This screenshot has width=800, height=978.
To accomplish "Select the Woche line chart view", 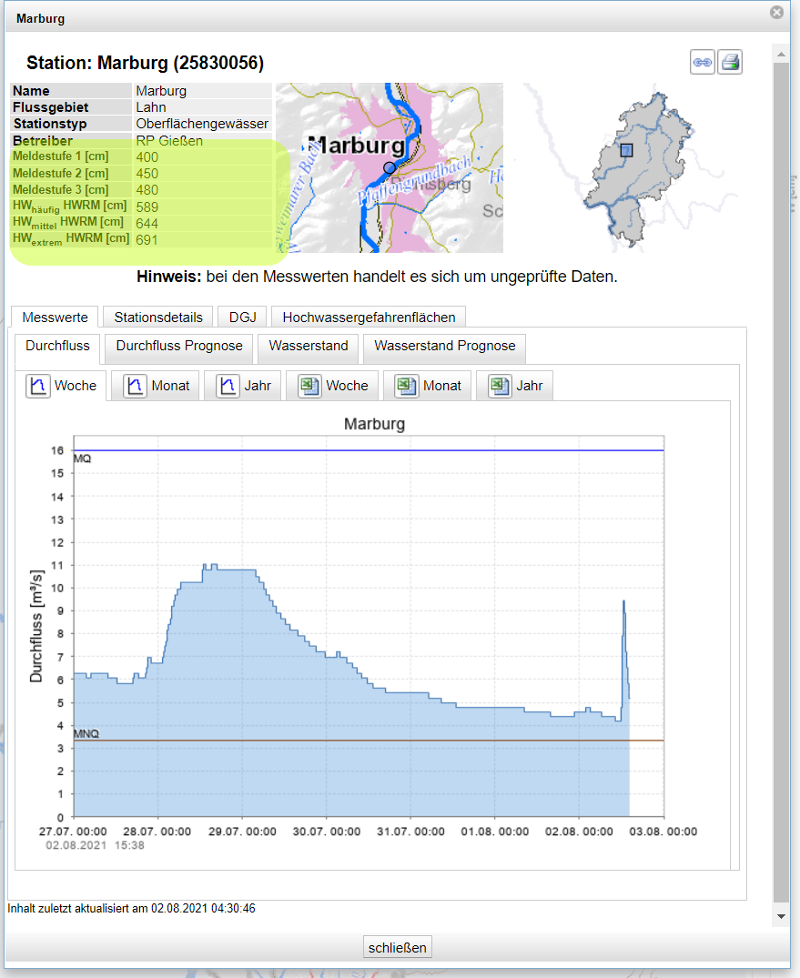I will coord(62,386).
